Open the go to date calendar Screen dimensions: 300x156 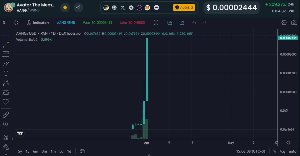click(x=82, y=151)
